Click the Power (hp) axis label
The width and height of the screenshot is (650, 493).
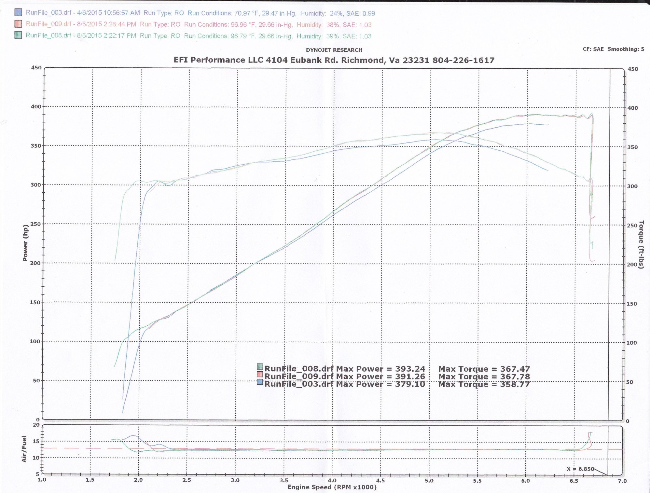click(x=25, y=243)
